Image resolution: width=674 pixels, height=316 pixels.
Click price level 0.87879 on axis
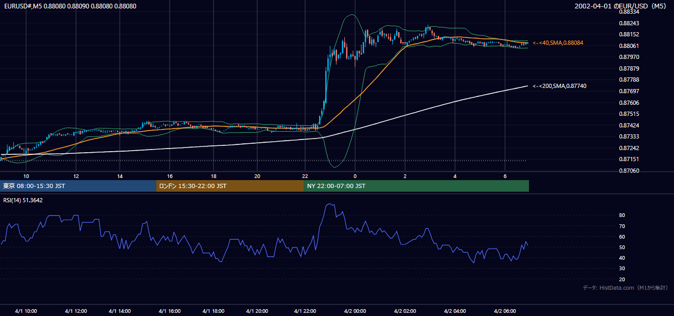coord(629,68)
